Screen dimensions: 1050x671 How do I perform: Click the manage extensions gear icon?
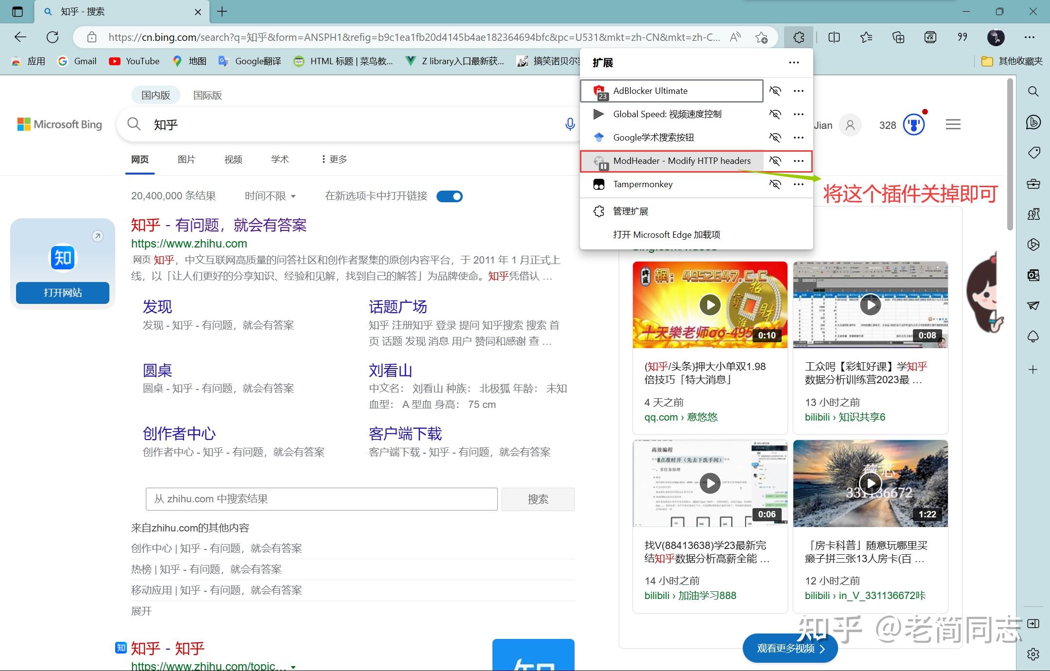coord(599,211)
